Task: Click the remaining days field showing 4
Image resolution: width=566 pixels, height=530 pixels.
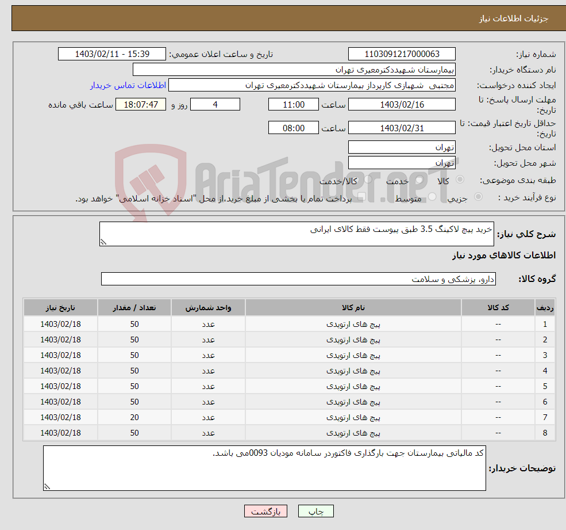Action: click(x=215, y=105)
